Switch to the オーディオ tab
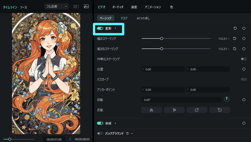This screenshot has width=251, height=142. tap(118, 7)
